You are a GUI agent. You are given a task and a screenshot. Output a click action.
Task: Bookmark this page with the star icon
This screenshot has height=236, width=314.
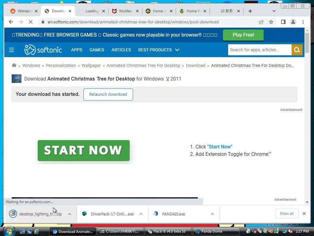tap(271, 22)
